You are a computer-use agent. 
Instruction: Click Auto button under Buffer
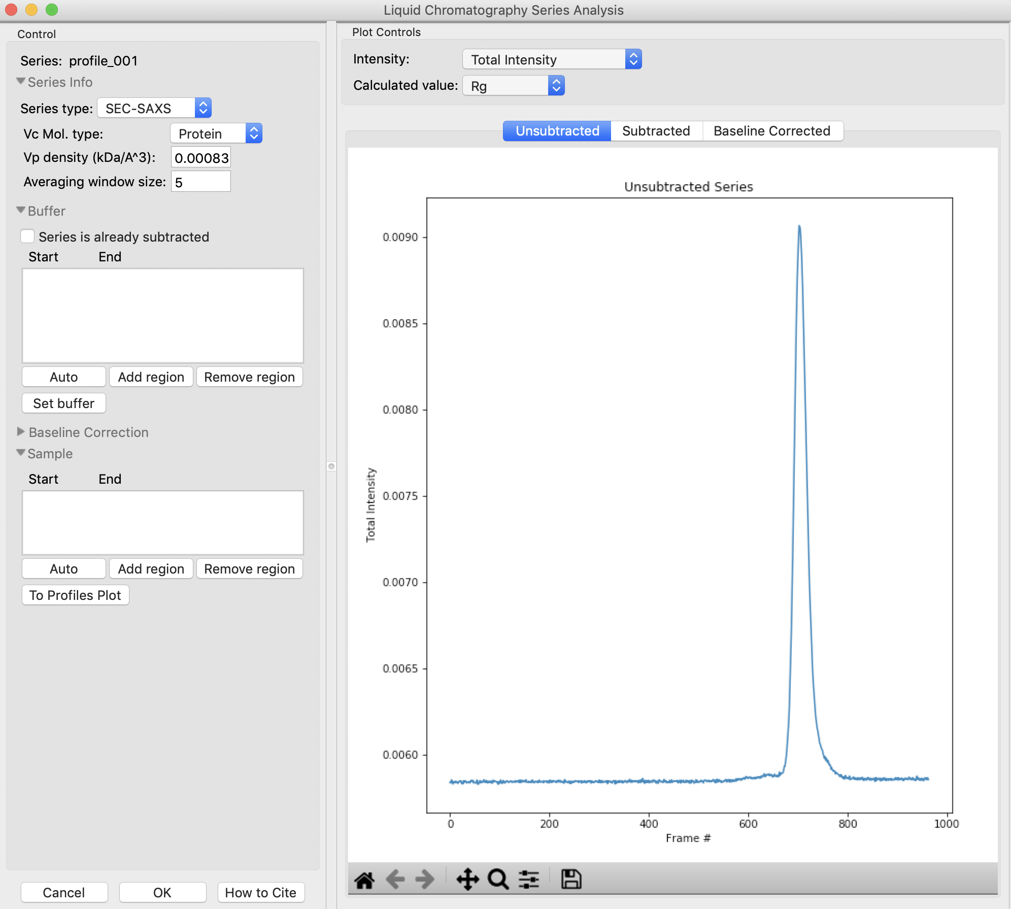click(x=64, y=377)
